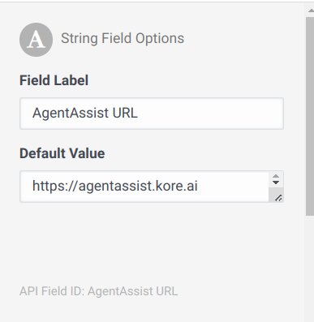Screen dimensions: 314x322
Task: Click the scrollbar up arrow at top
Action: (311, 11)
